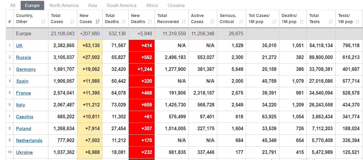Open the UK country link
The height and width of the screenshot is (160, 363).
click(x=19, y=46)
